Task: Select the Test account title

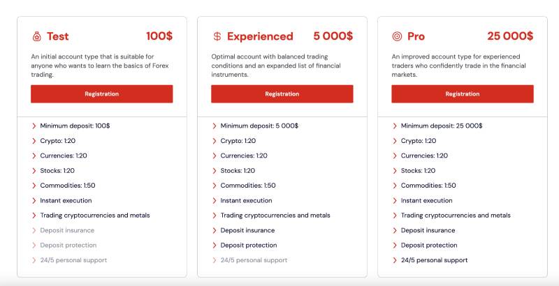Action: [58, 36]
